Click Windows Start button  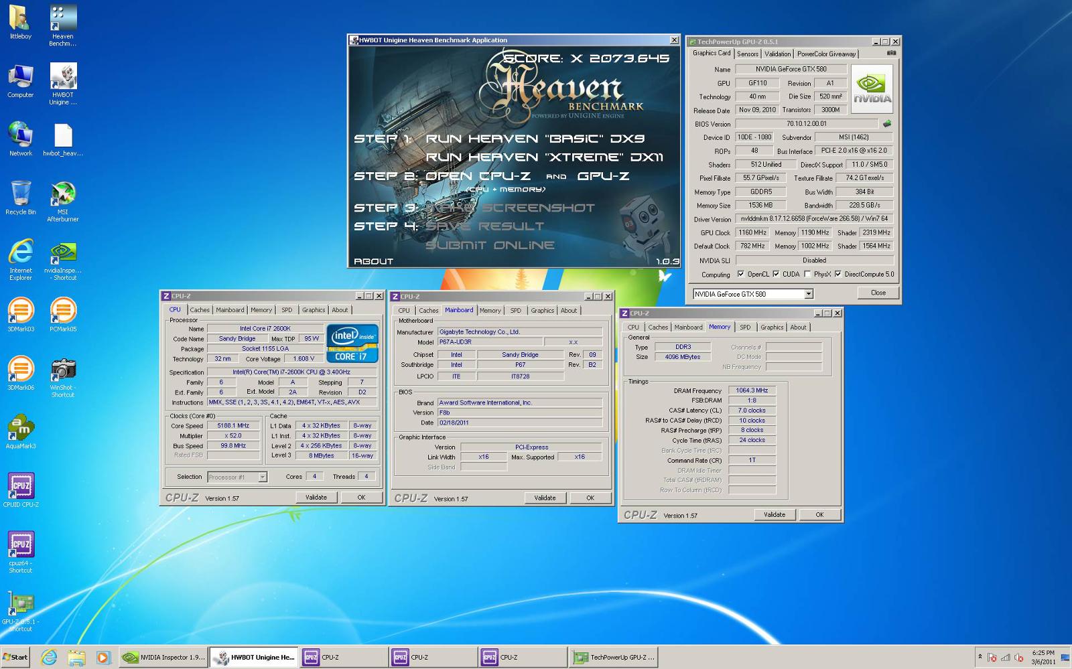pyautogui.click(x=15, y=657)
